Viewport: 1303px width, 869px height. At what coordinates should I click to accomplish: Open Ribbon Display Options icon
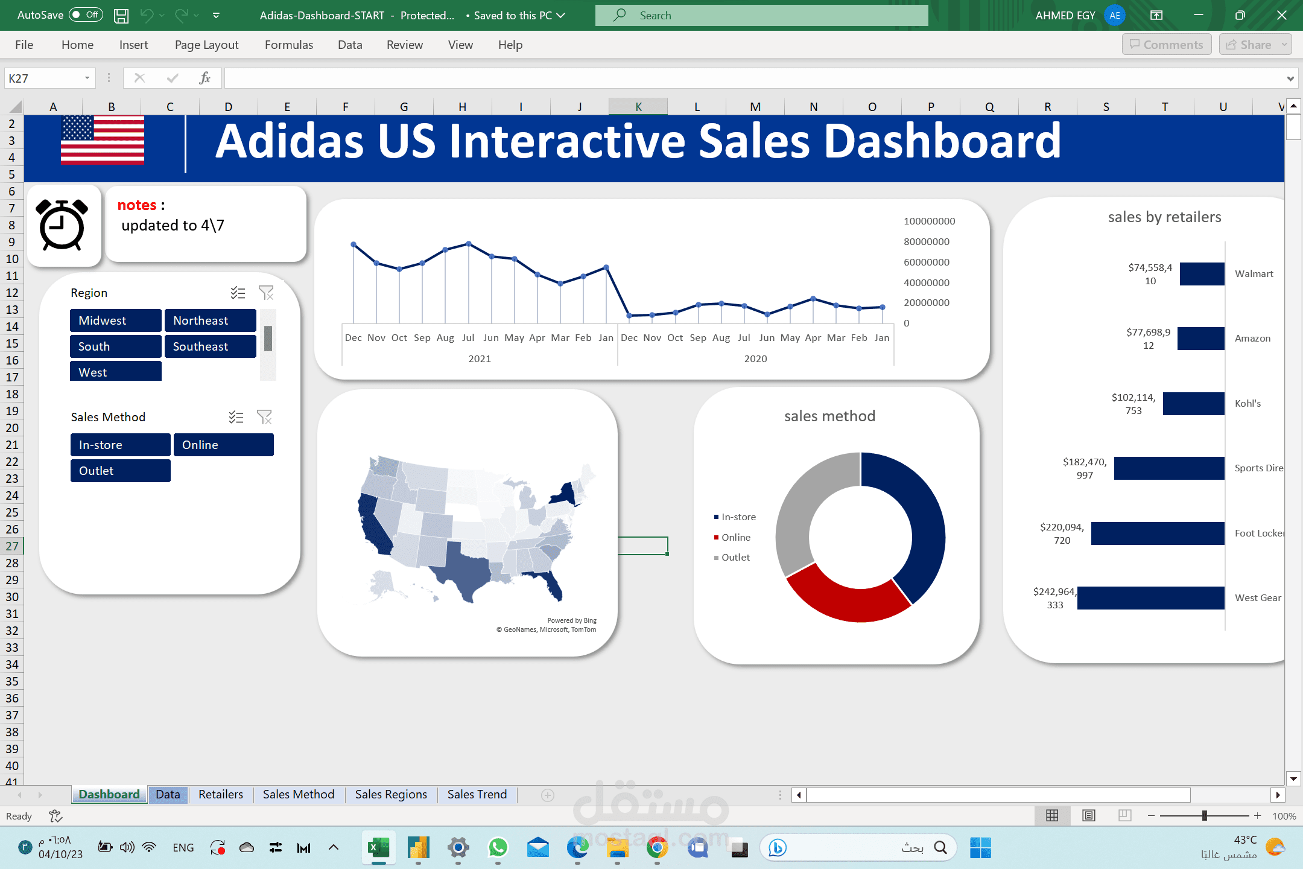1156,16
